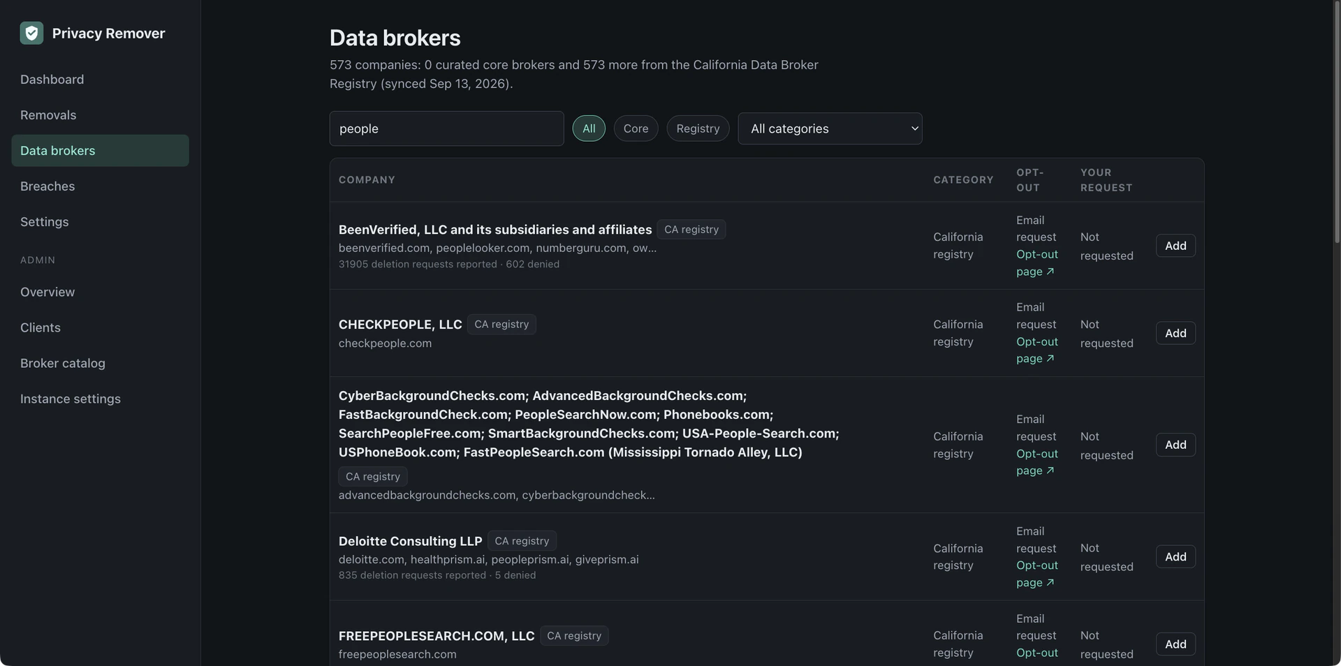Add CHECKPEOPLE, LLC to requests
The height and width of the screenshot is (666, 1341).
[x=1175, y=333]
